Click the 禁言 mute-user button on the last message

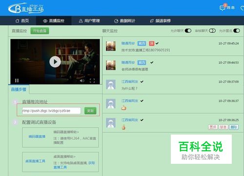pyautogui.click(x=223, y=127)
